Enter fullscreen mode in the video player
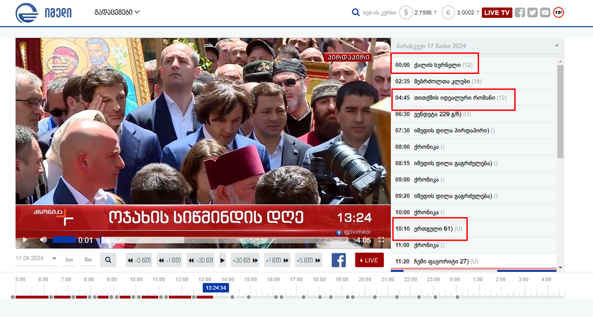 381,240
